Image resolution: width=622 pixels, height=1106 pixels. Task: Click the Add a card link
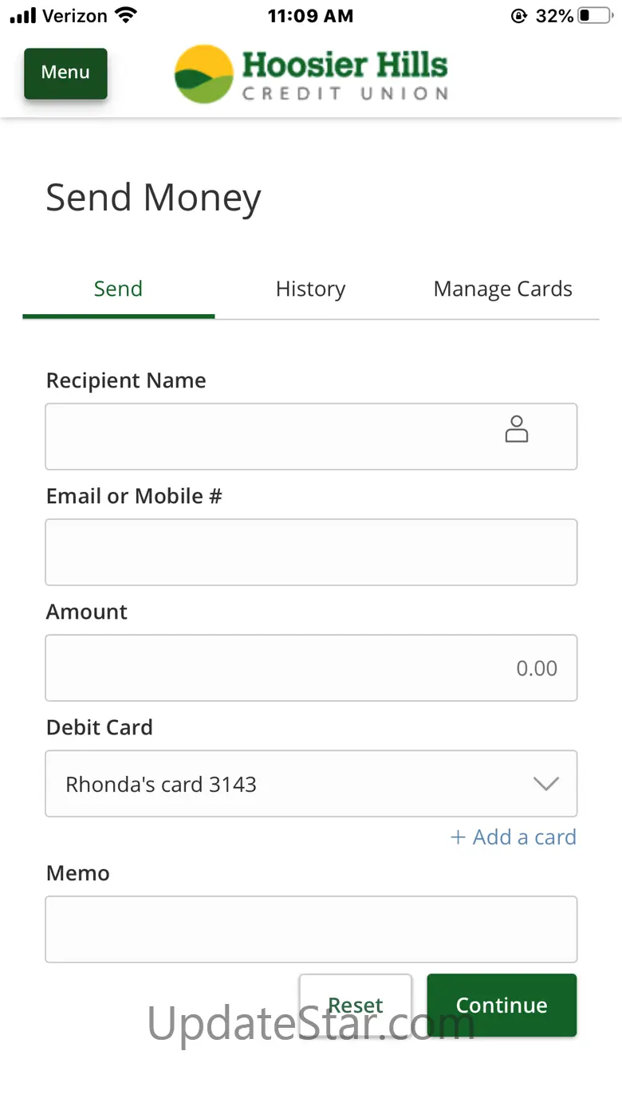514,837
